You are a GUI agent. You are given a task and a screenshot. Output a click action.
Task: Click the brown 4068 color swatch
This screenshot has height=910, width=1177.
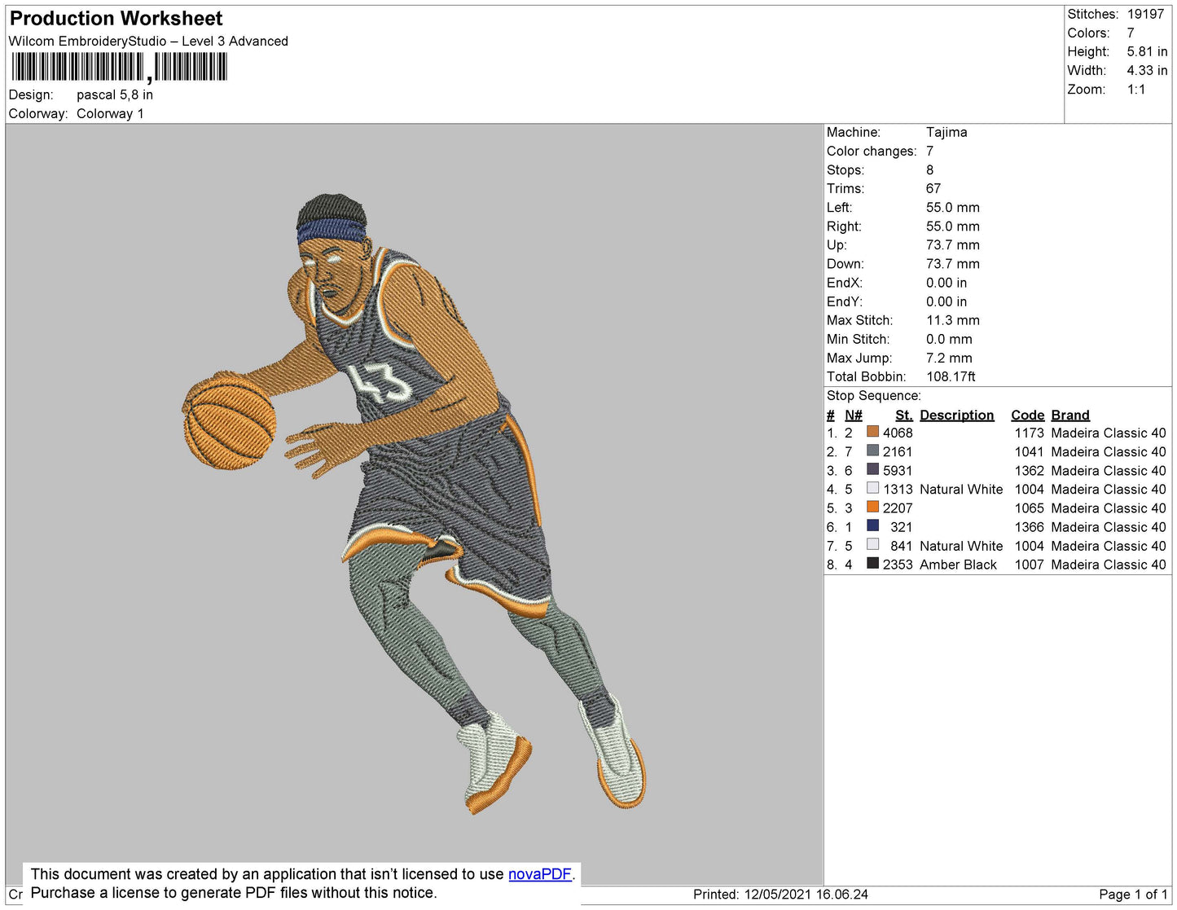pos(872,432)
